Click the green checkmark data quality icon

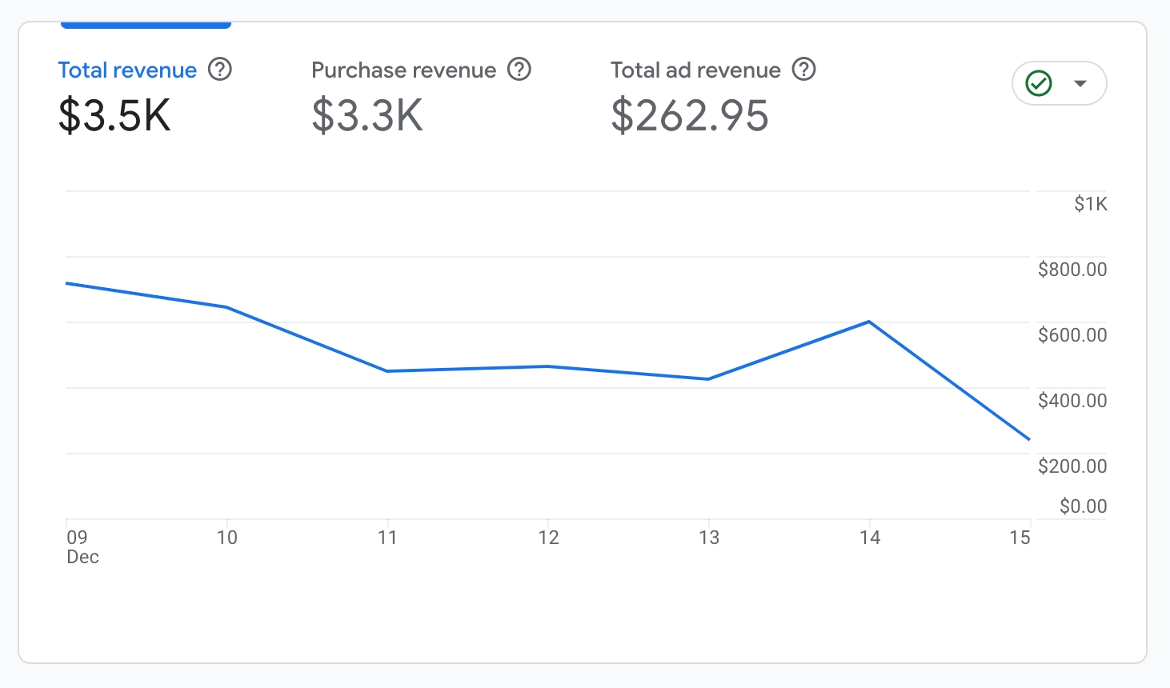coord(1039,83)
